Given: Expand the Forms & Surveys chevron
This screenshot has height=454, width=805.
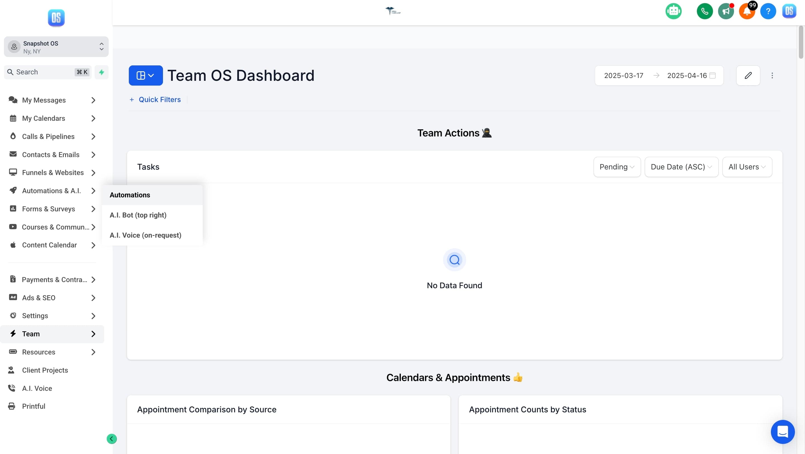Looking at the screenshot, I should 93,209.
